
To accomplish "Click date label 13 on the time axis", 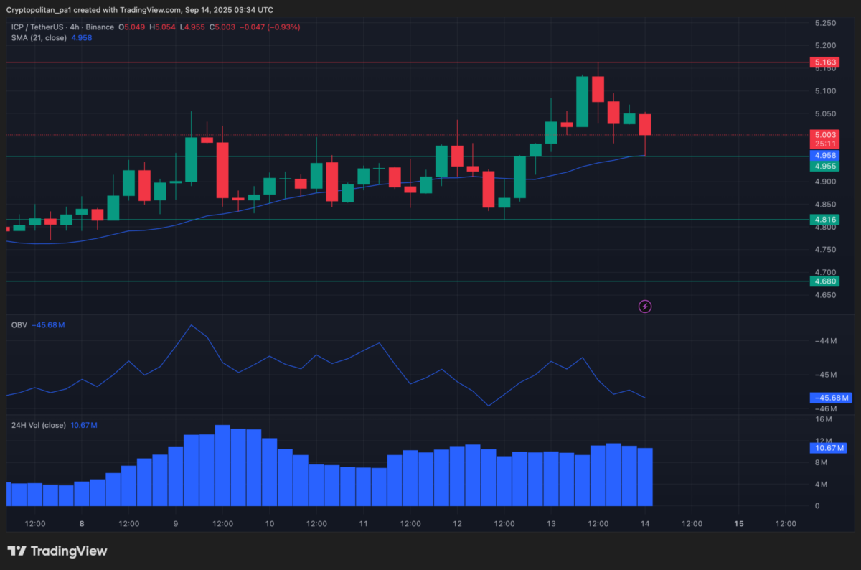I will coord(551,524).
